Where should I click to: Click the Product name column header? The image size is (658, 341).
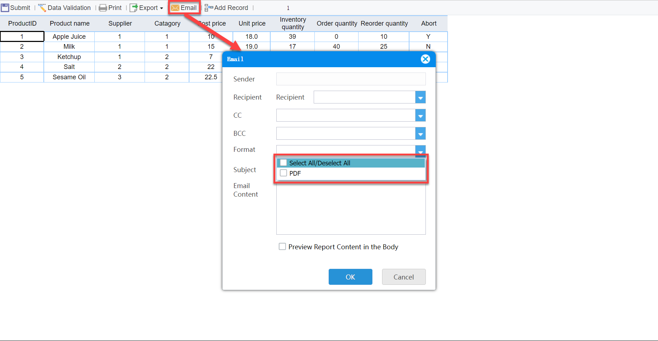(x=69, y=23)
